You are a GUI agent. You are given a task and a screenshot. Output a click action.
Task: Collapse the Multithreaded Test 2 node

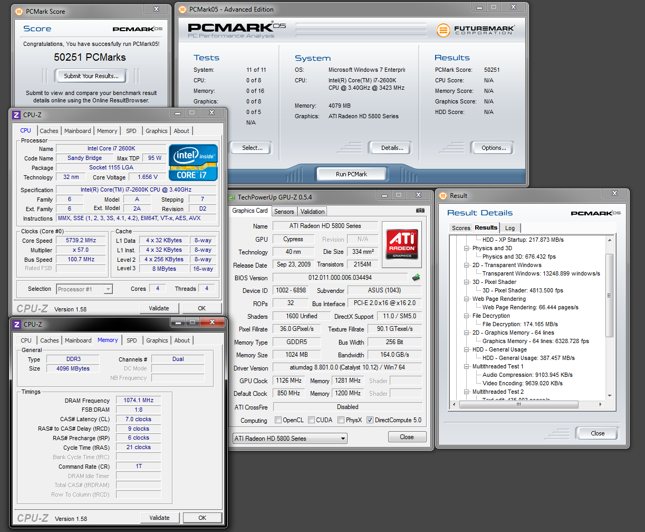pyautogui.click(x=467, y=392)
